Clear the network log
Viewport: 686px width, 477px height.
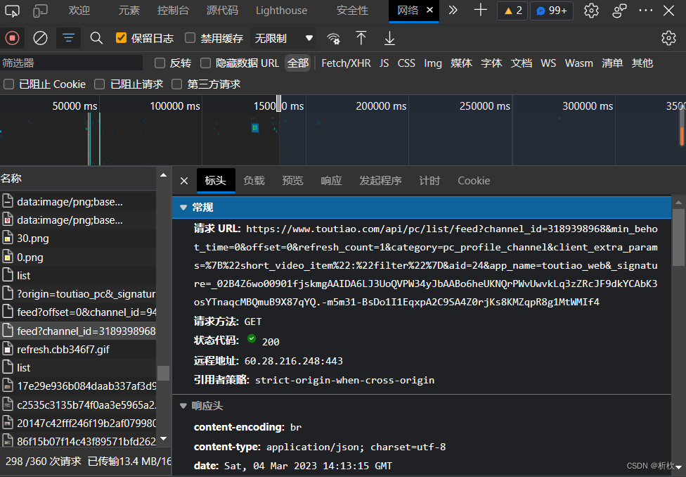click(x=40, y=39)
